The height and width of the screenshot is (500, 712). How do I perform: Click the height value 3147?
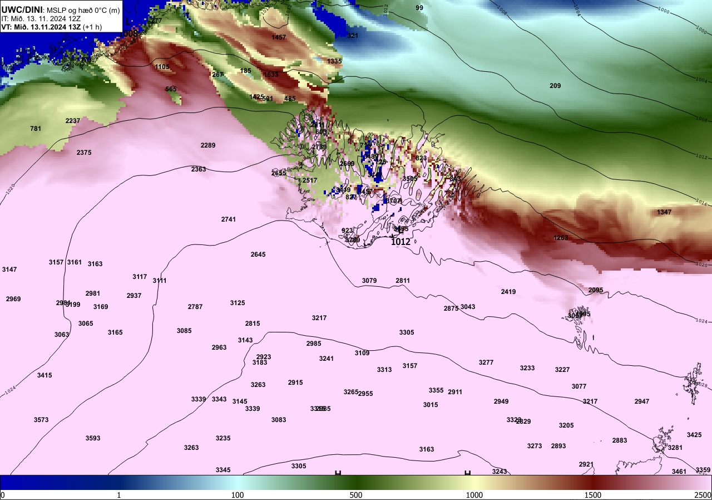[9, 269]
